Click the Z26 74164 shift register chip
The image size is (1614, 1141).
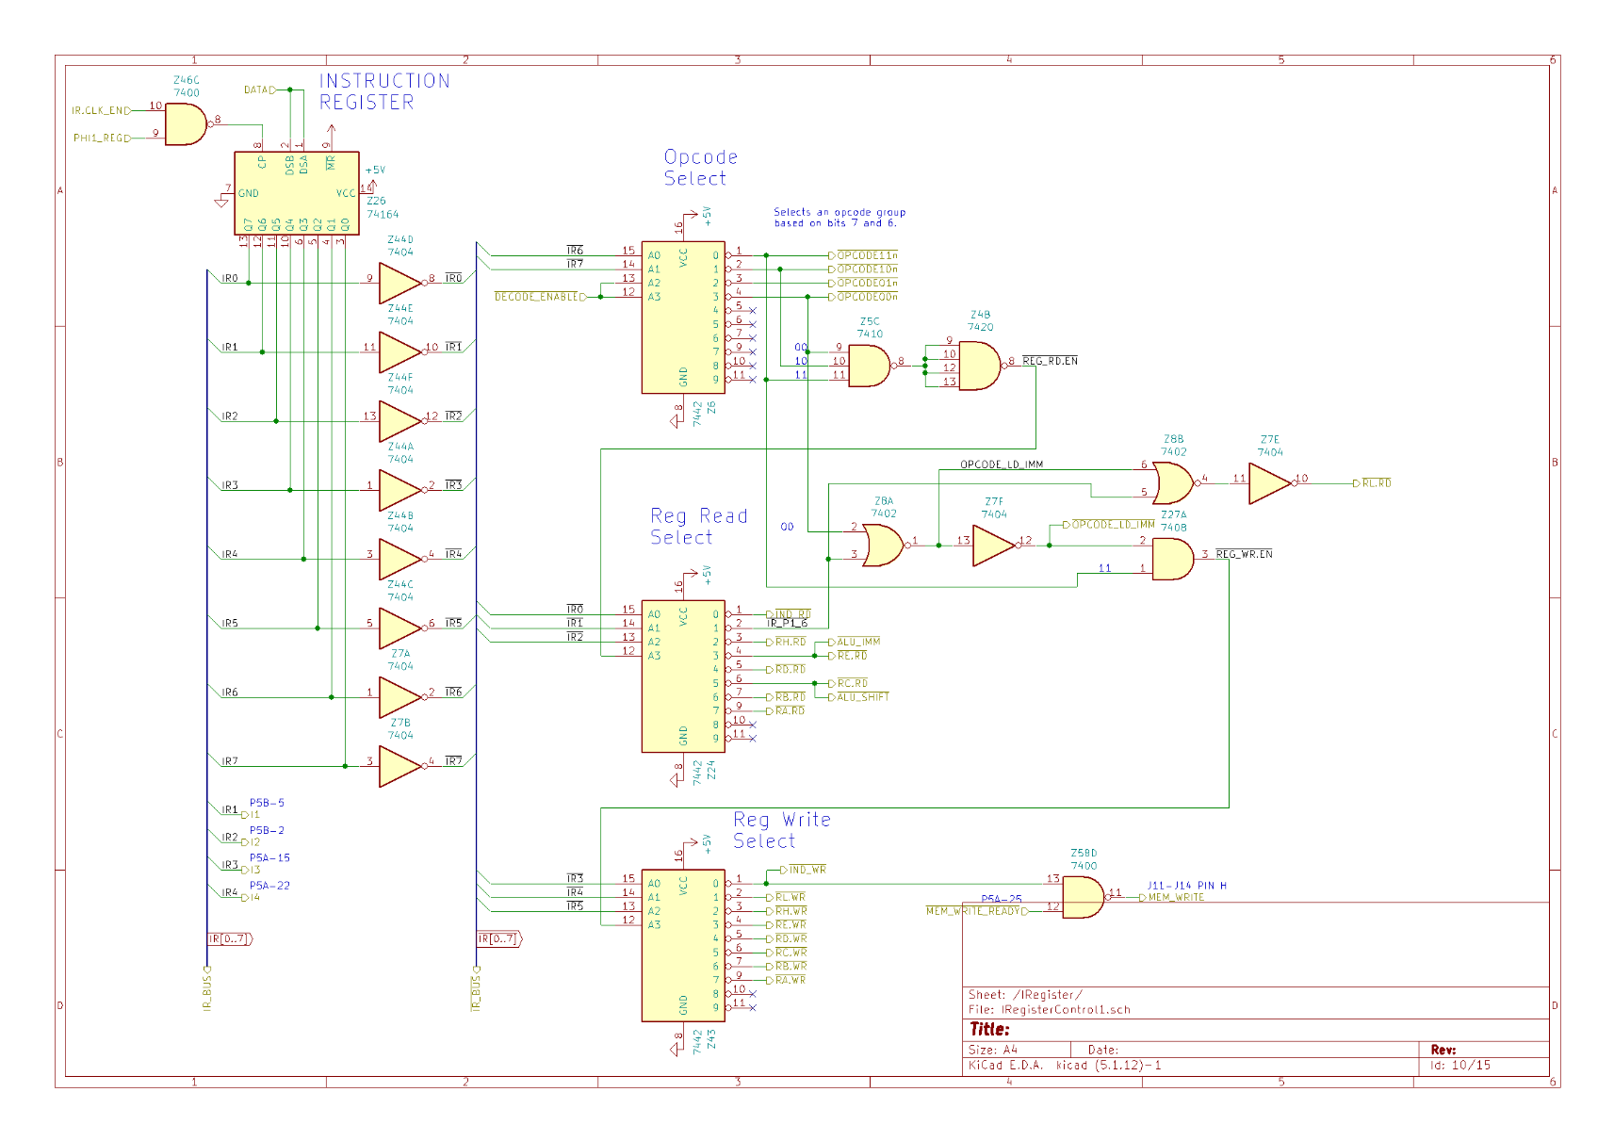[296, 193]
